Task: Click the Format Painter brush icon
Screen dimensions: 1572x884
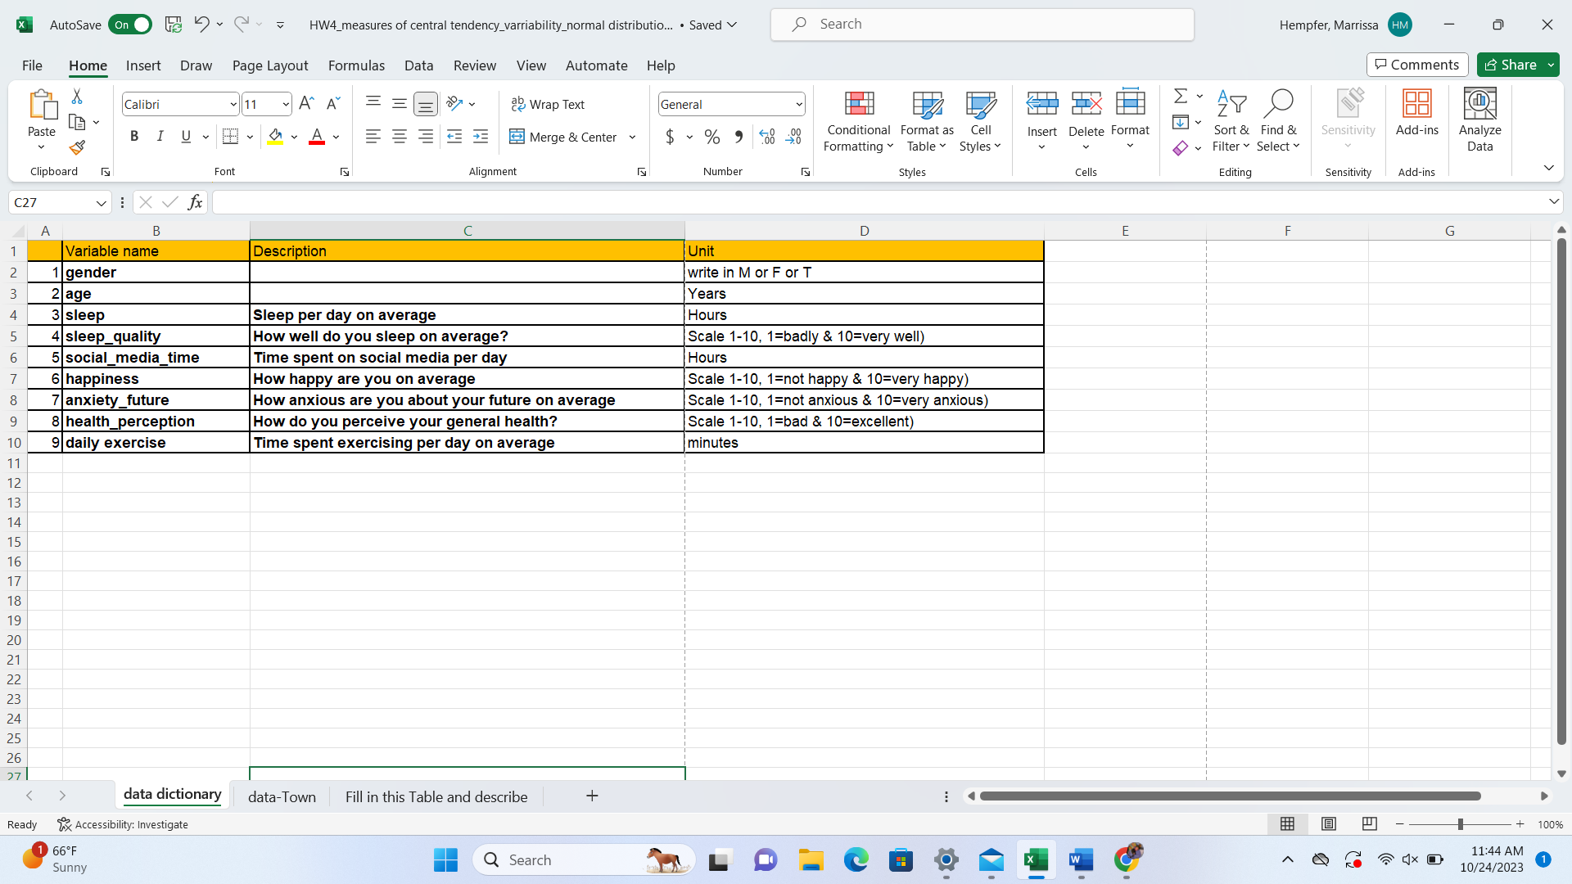Action: (77, 148)
